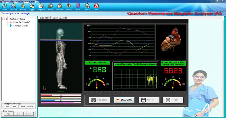Click the Information Waves graph
This screenshot has height=118, width=226.
point(135,79)
